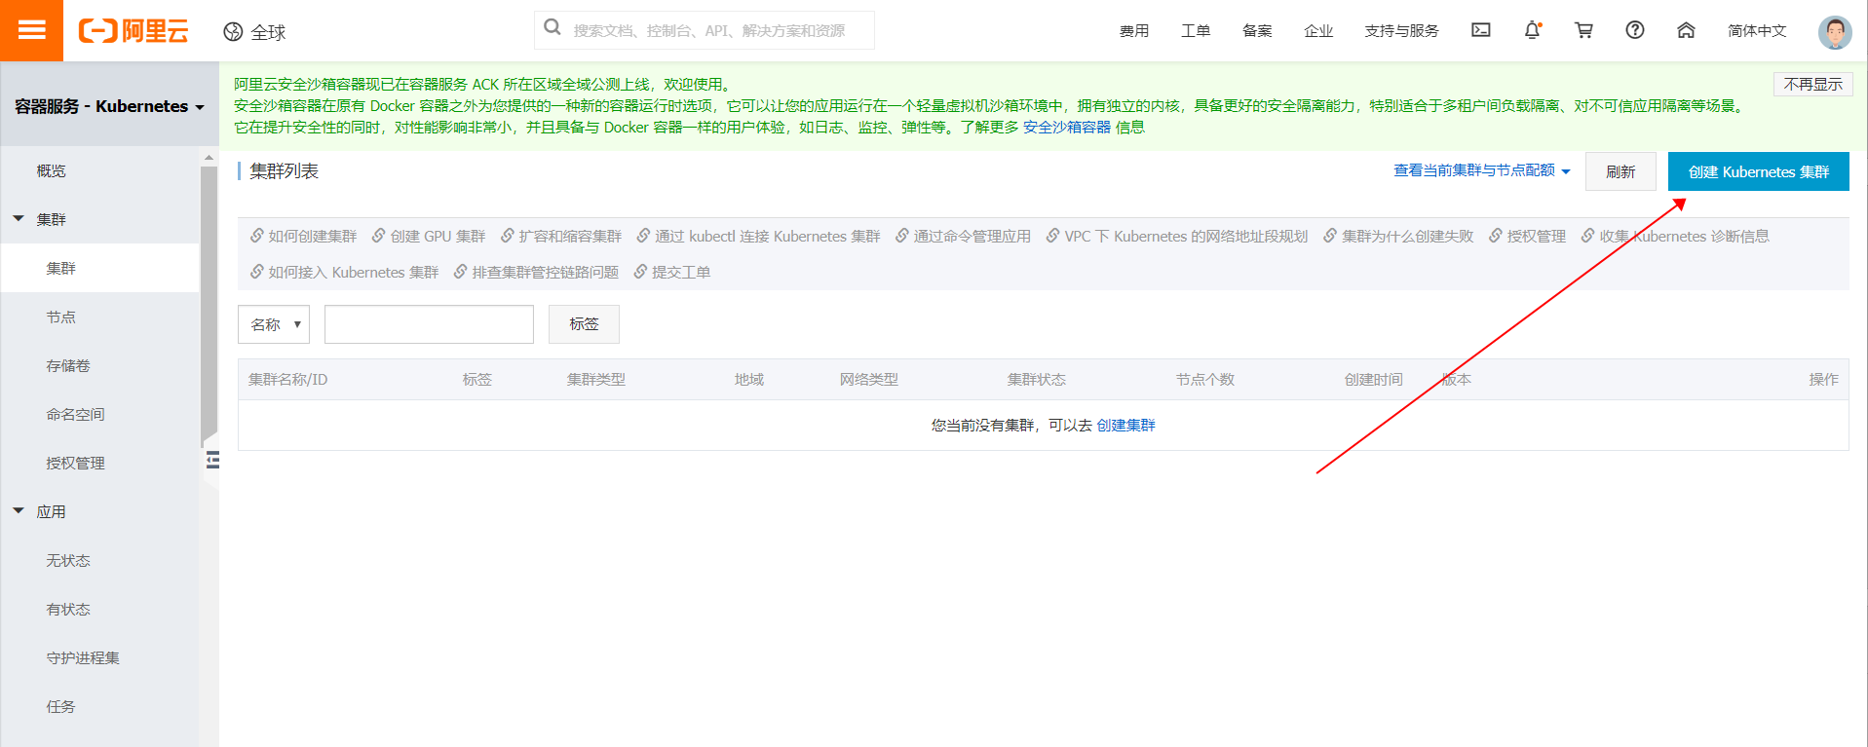Open 费用 in the top navigation

[1134, 31]
